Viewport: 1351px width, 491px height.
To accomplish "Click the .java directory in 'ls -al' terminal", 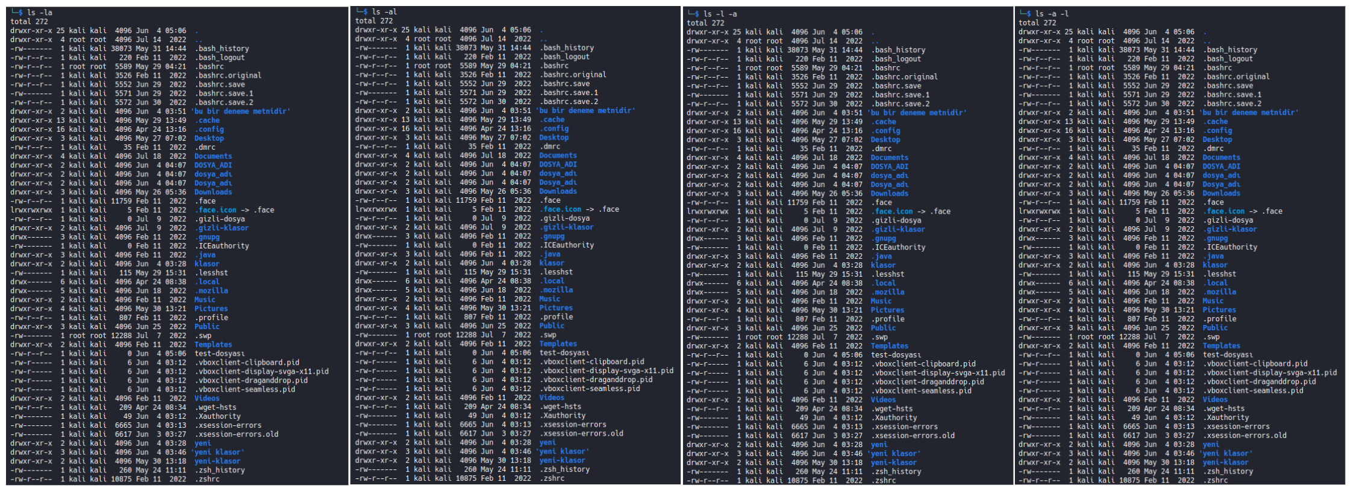I will (550, 254).
